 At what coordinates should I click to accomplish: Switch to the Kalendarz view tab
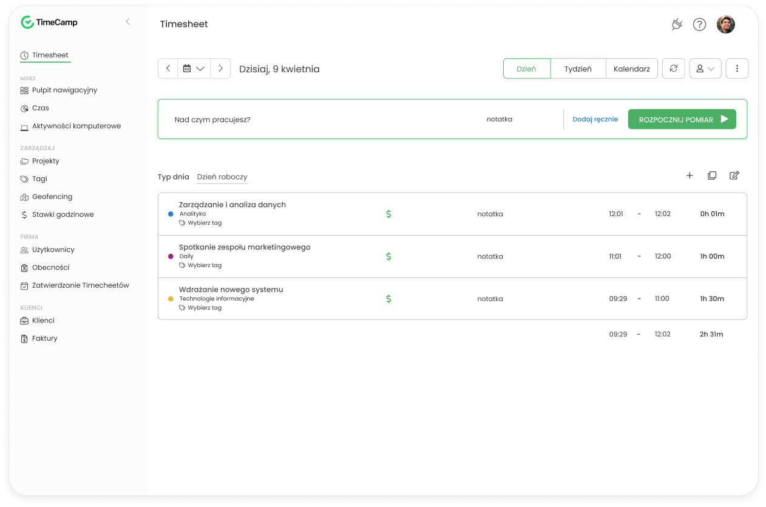[x=631, y=69]
